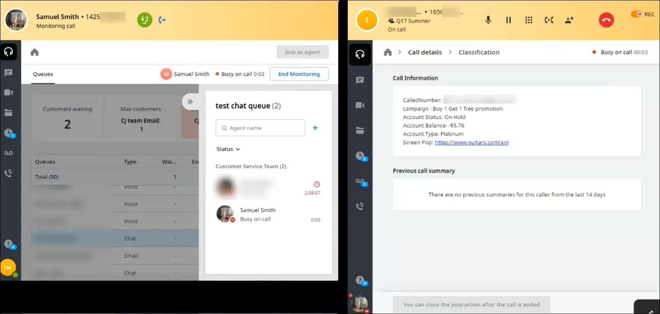
Task: Open the guitars.com screen pop link
Action: pos(471,142)
